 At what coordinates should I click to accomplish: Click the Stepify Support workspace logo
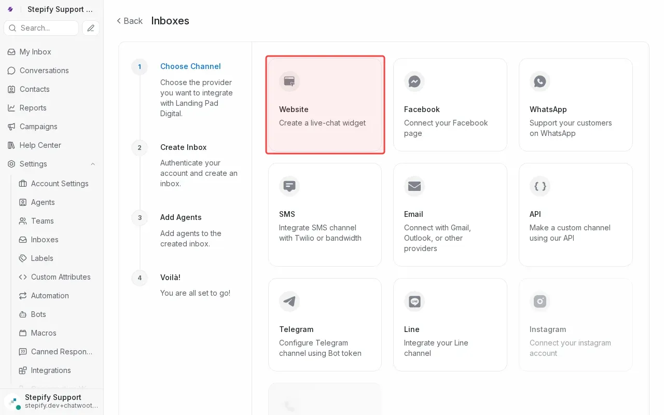[10, 9]
